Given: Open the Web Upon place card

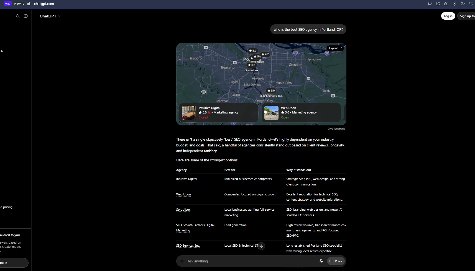Looking at the screenshot, I should (x=301, y=113).
